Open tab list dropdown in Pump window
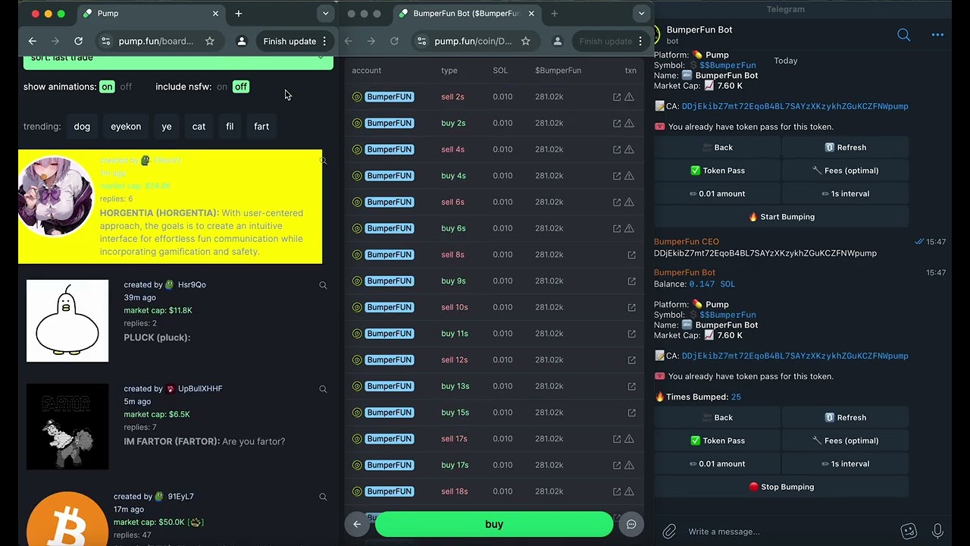Screen dimensions: 970x546 325,13
